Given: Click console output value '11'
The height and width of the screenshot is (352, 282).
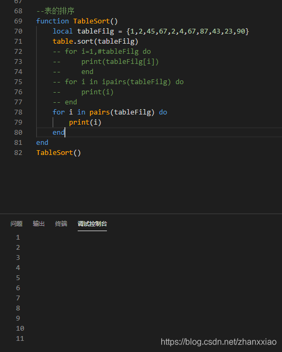Looking at the screenshot, I should 20,339.
